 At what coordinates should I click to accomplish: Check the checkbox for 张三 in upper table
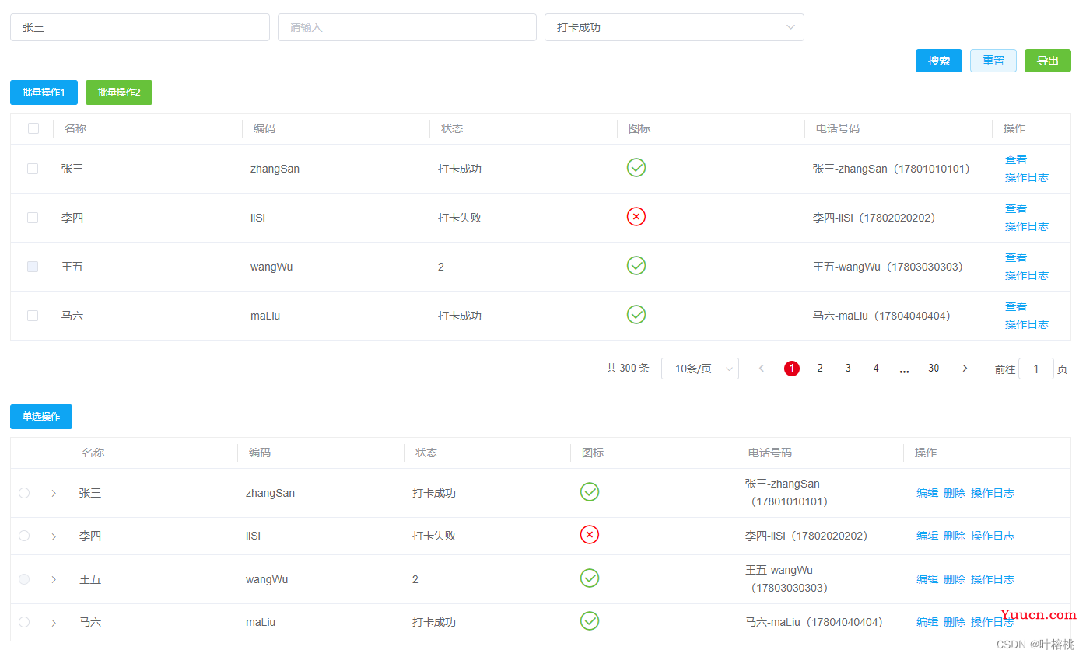[33, 169]
